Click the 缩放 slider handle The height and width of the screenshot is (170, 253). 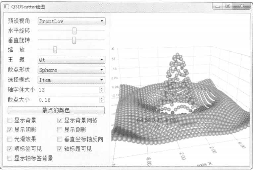(x=55, y=50)
